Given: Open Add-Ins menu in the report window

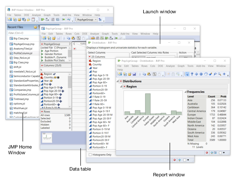Looking at the screenshot, I should 200,66.
